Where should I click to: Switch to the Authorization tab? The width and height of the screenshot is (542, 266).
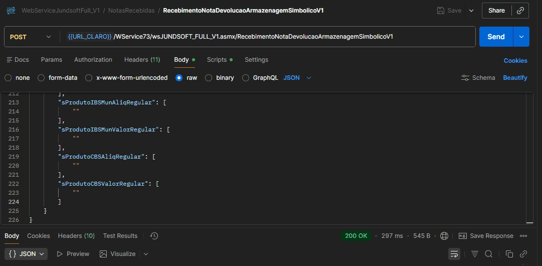point(93,60)
